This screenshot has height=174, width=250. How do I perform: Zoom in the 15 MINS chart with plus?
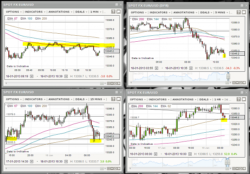click(119, 168)
